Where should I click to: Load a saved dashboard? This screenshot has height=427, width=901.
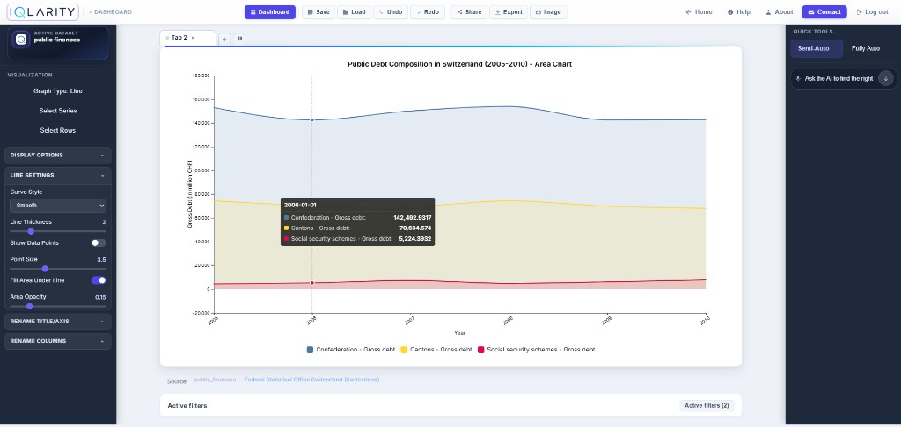(x=354, y=12)
